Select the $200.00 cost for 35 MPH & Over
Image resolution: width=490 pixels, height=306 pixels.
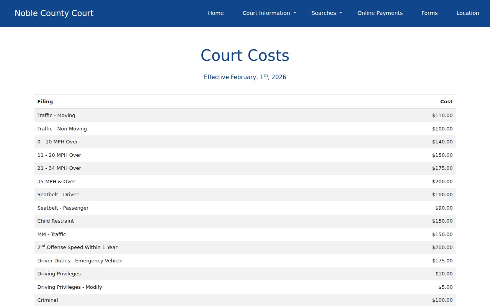[442, 182]
